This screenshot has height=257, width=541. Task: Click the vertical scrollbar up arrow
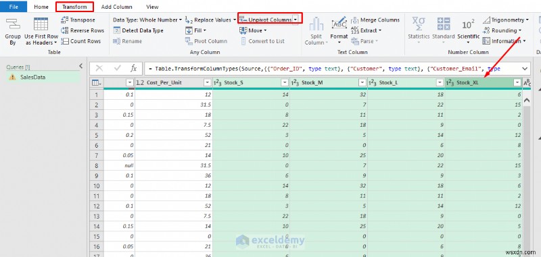pyautogui.click(x=527, y=101)
